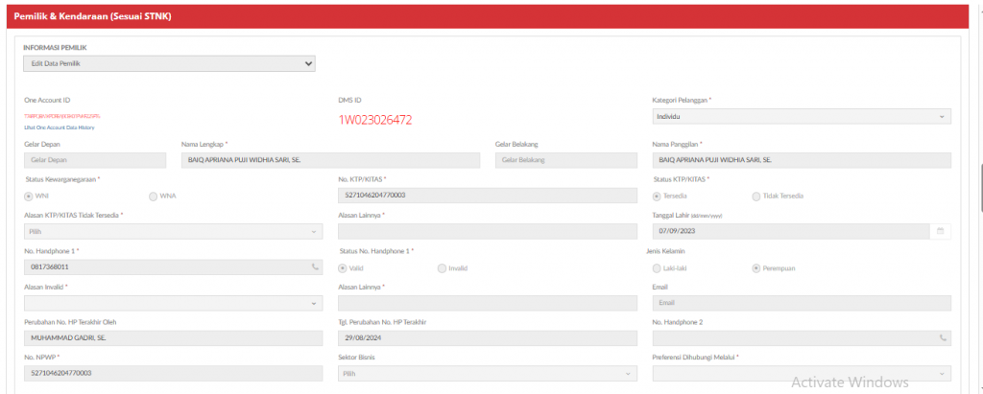The image size is (983, 394).
Task: Open Lihat One Account Data History link
Action: (x=59, y=127)
